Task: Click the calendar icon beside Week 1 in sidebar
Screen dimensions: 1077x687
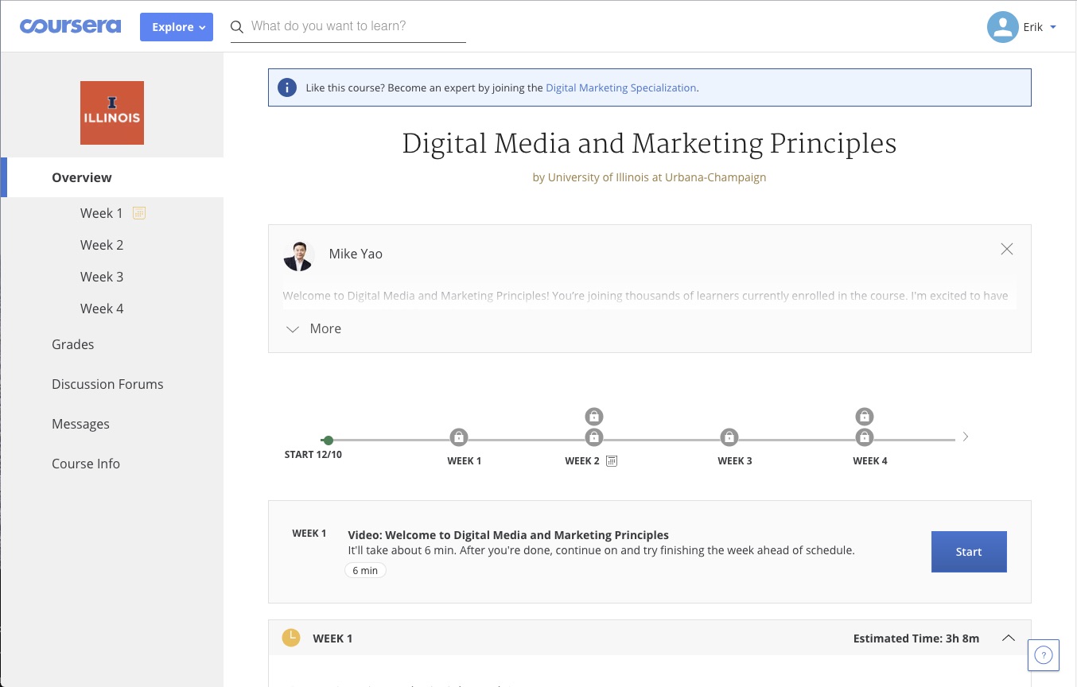Action: click(139, 213)
